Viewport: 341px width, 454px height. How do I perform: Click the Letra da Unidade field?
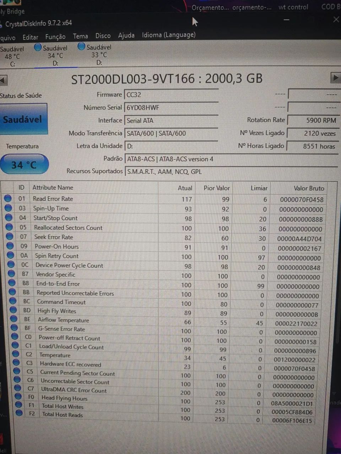point(171,146)
